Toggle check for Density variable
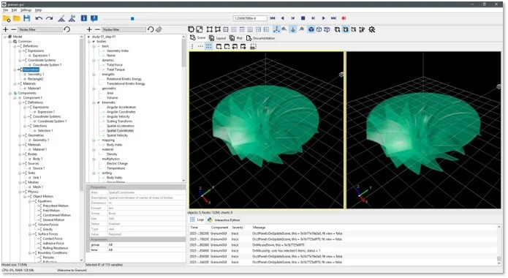The height and width of the screenshot is (278, 508). 104,154
